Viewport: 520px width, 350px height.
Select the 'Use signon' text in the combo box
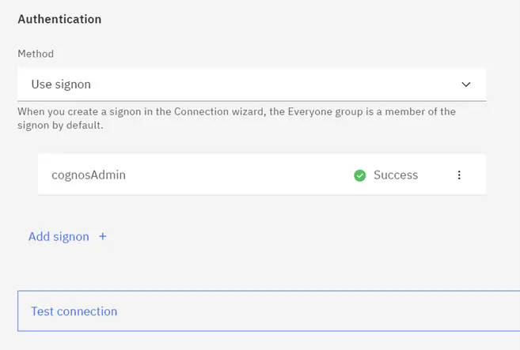tap(61, 85)
